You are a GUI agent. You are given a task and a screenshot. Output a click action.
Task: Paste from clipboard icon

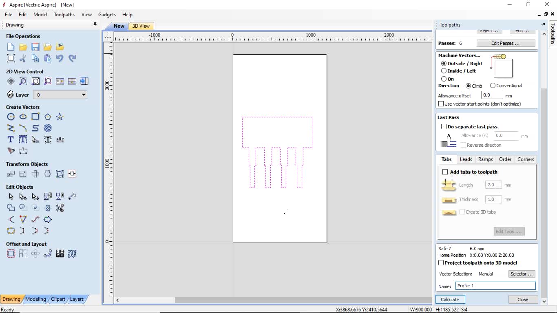[x=48, y=58]
